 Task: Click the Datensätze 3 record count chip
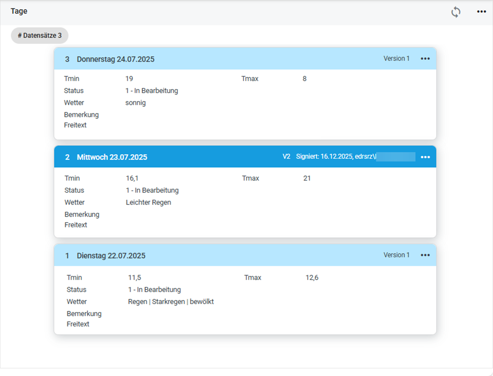click(x=40, y=35)
